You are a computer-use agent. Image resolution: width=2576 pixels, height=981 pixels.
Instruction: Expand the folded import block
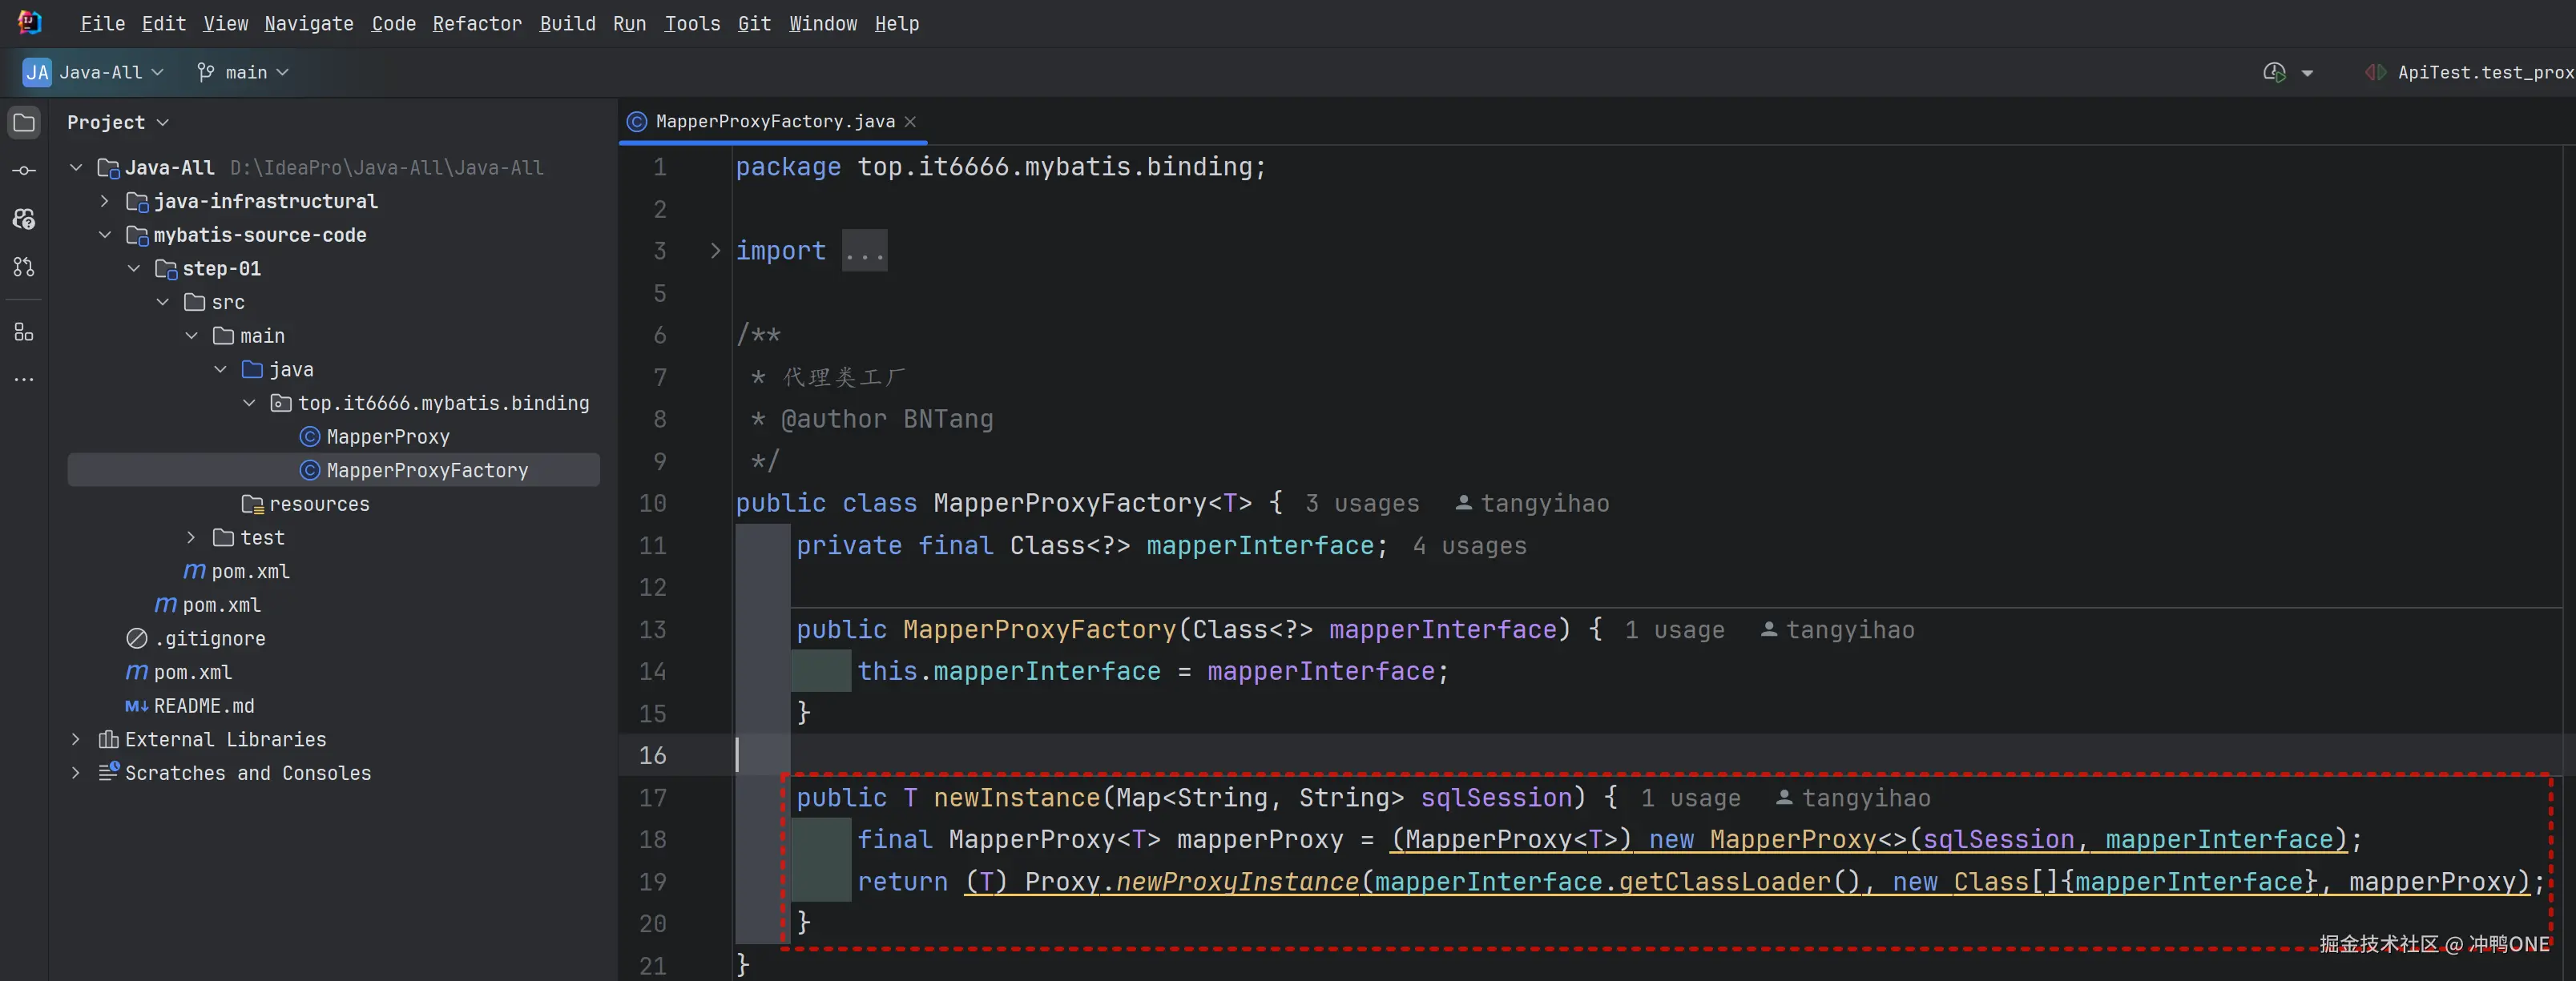[x=715, y=251]
